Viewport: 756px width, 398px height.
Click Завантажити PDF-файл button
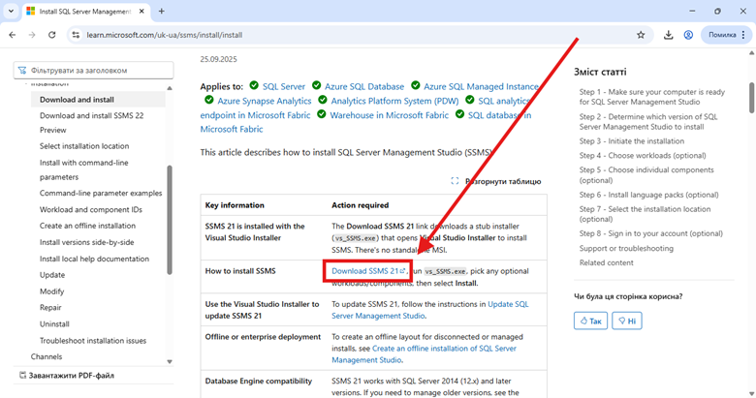(67, 376)
